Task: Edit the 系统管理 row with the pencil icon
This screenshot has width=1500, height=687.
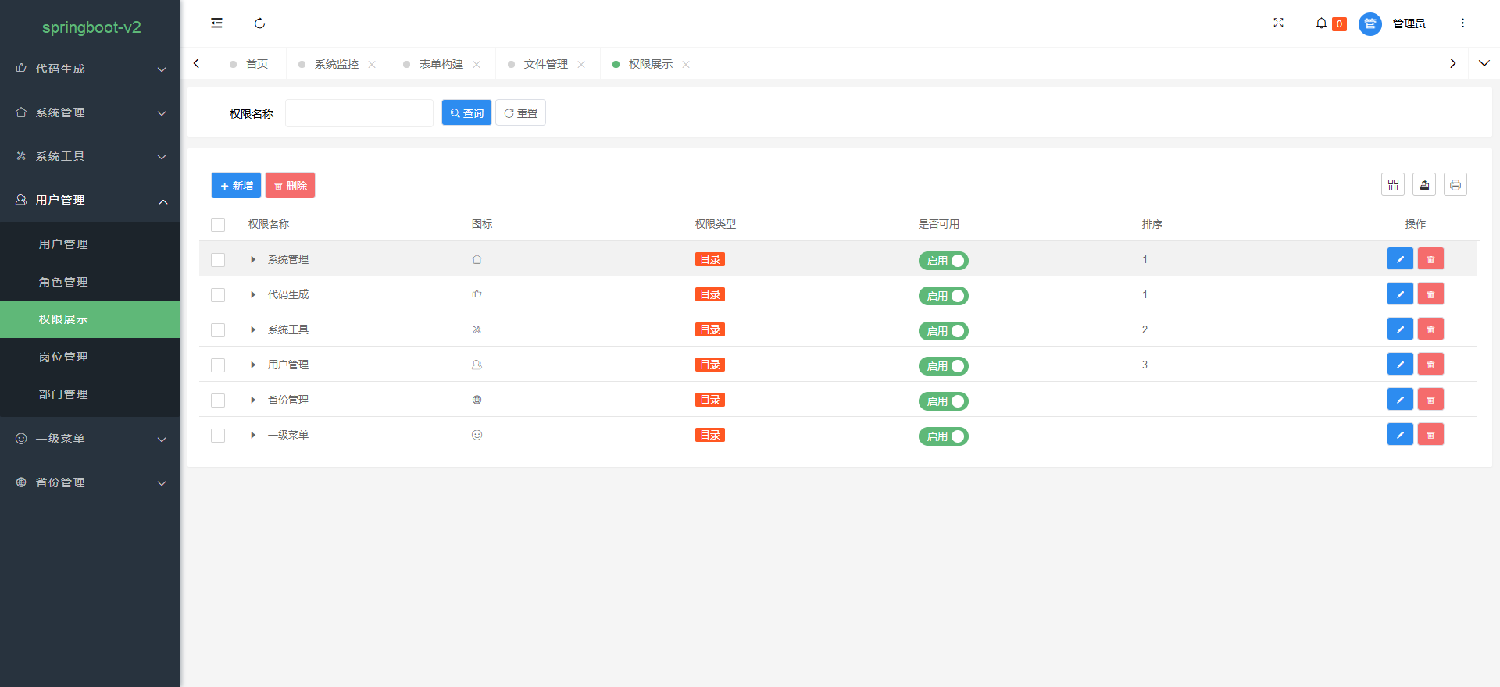Action: coord(1400,259)
